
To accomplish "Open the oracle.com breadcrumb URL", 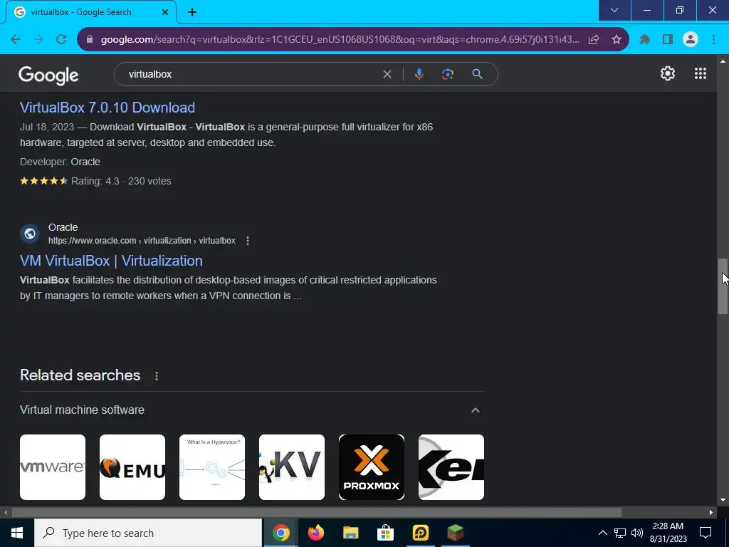I will 142,241.
